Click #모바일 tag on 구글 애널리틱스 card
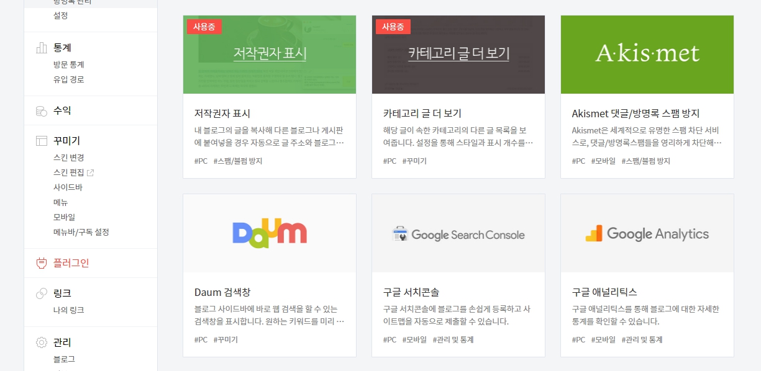Viewport: 761px width, 371px height. pyautogui.click(x=603, y=340)
